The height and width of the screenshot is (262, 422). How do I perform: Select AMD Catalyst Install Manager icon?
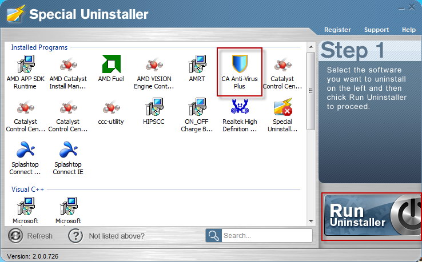click(x=69, y=65)
